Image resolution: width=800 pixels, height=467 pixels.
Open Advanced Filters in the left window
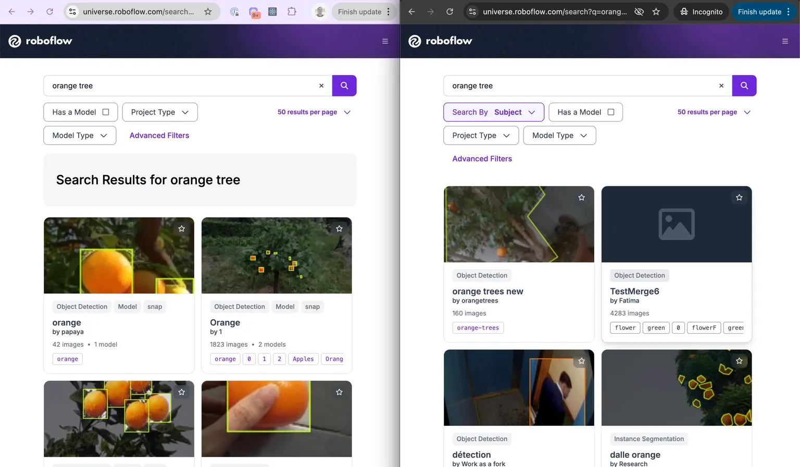click(x=159, y=135)
